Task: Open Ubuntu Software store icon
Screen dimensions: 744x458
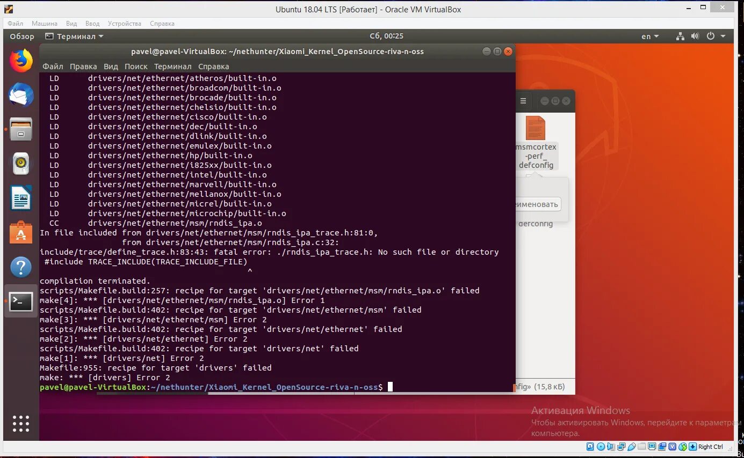Action: [x=21, y=232]
